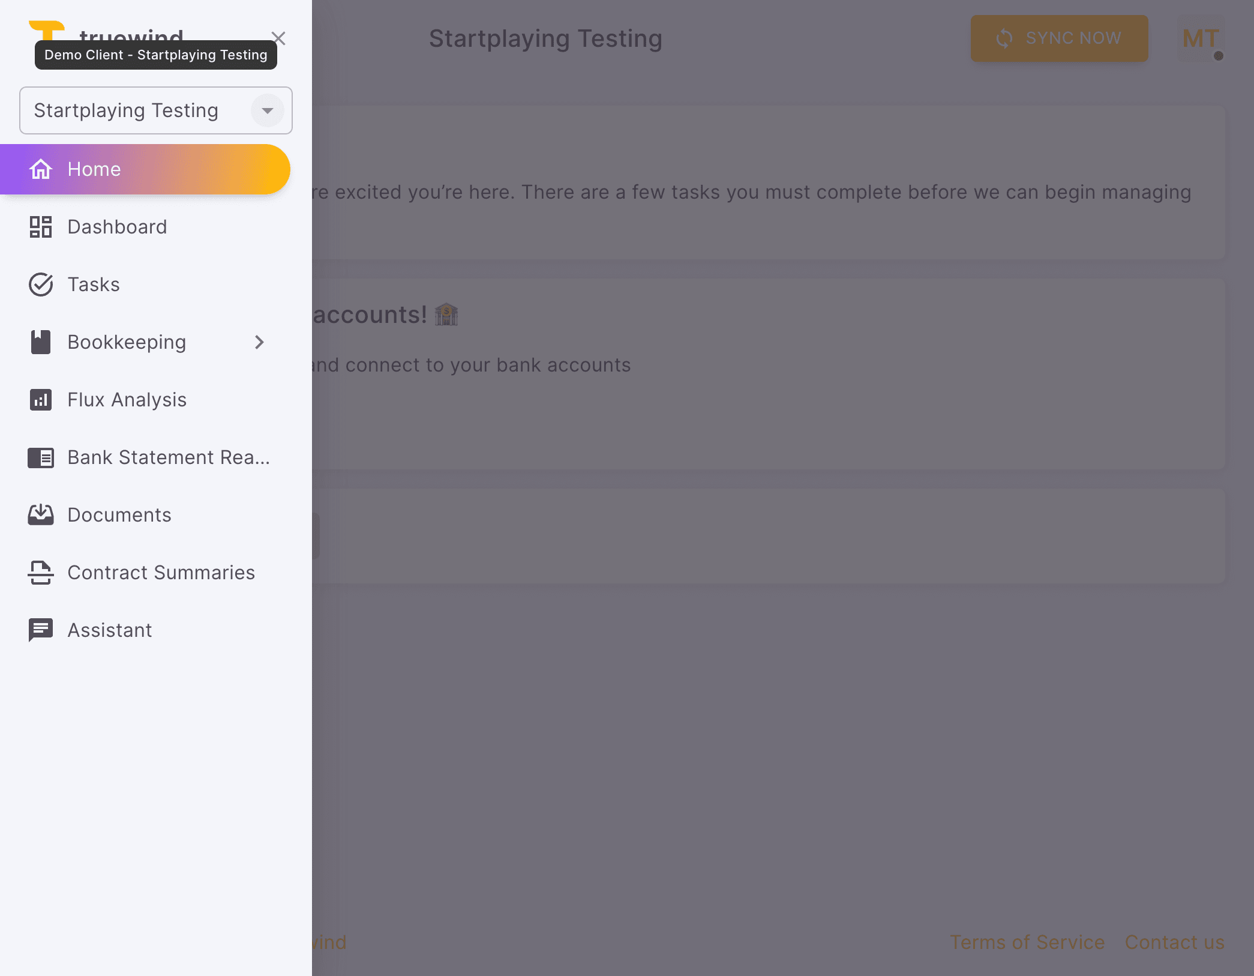Go to Flux Analysis page

click(127, 400)
